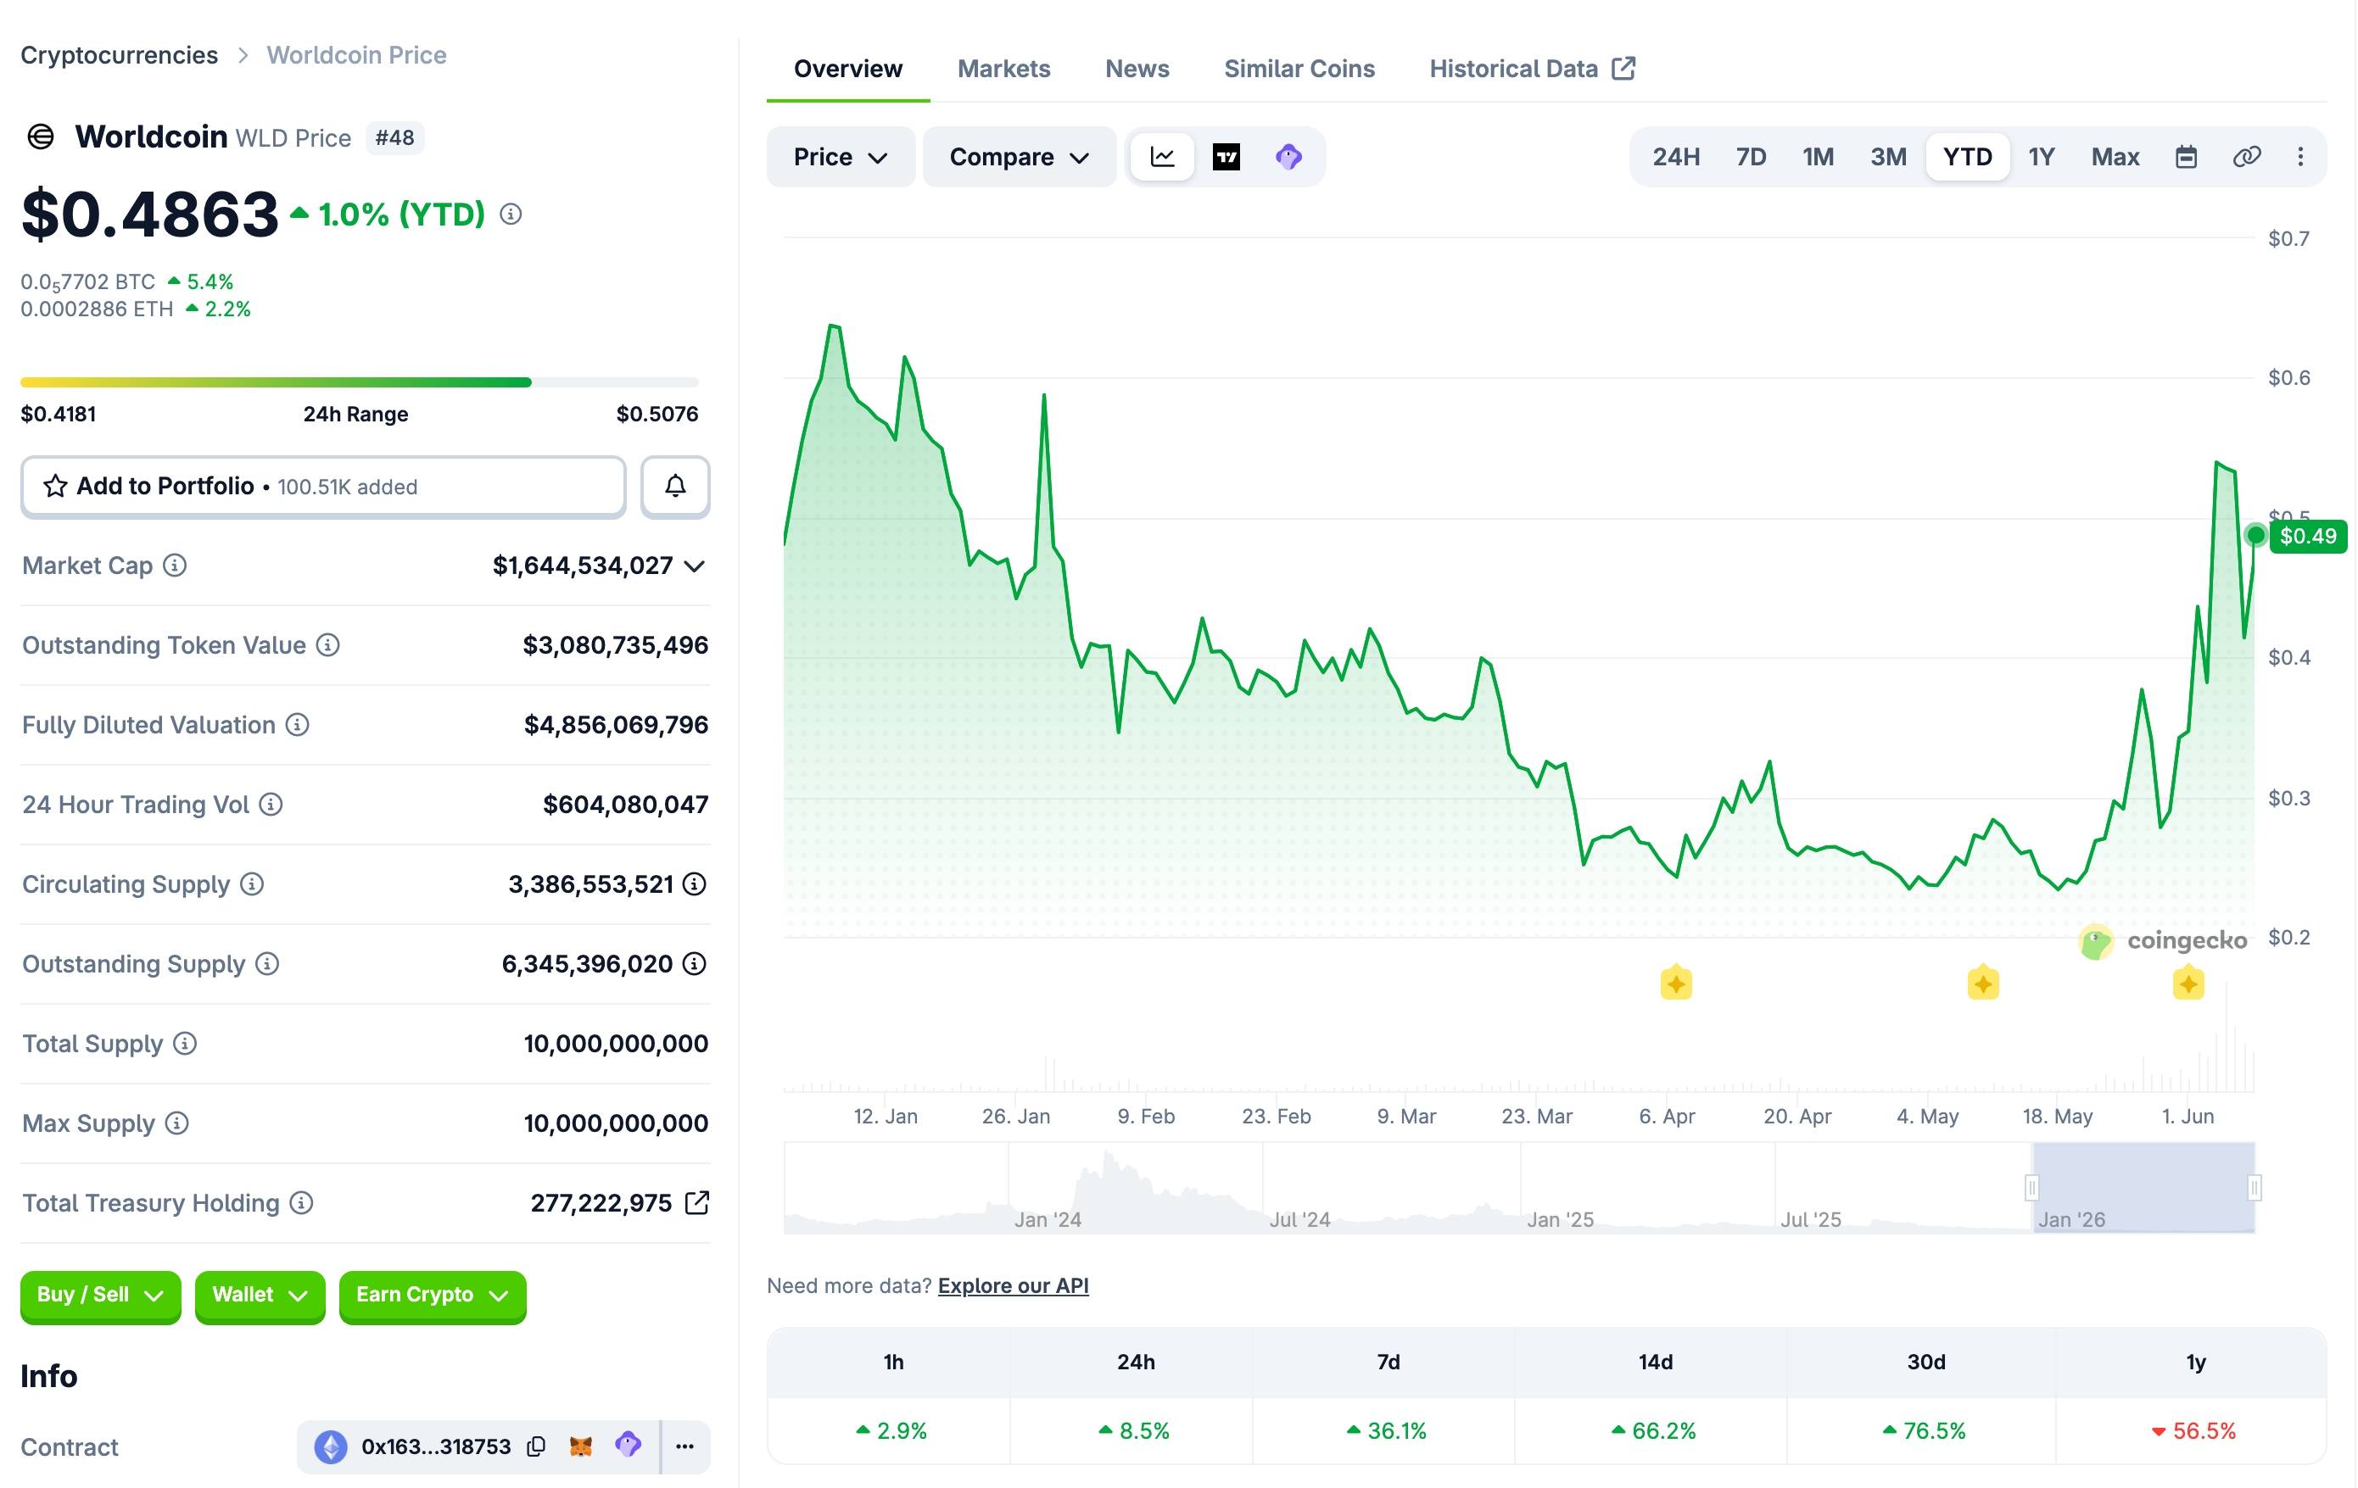Click info icon beside Outstanding Supply label
This screenshot has height=1488, width=2358.
pos(267,964)
